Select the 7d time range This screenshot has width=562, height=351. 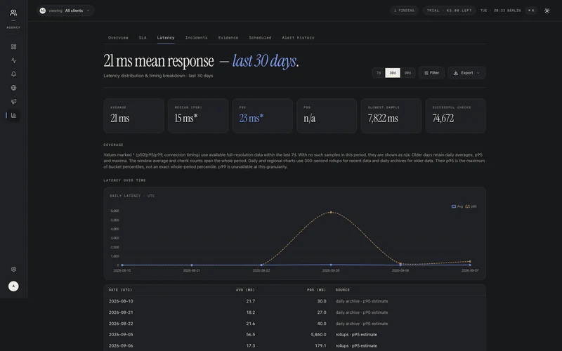click(379, 73)
